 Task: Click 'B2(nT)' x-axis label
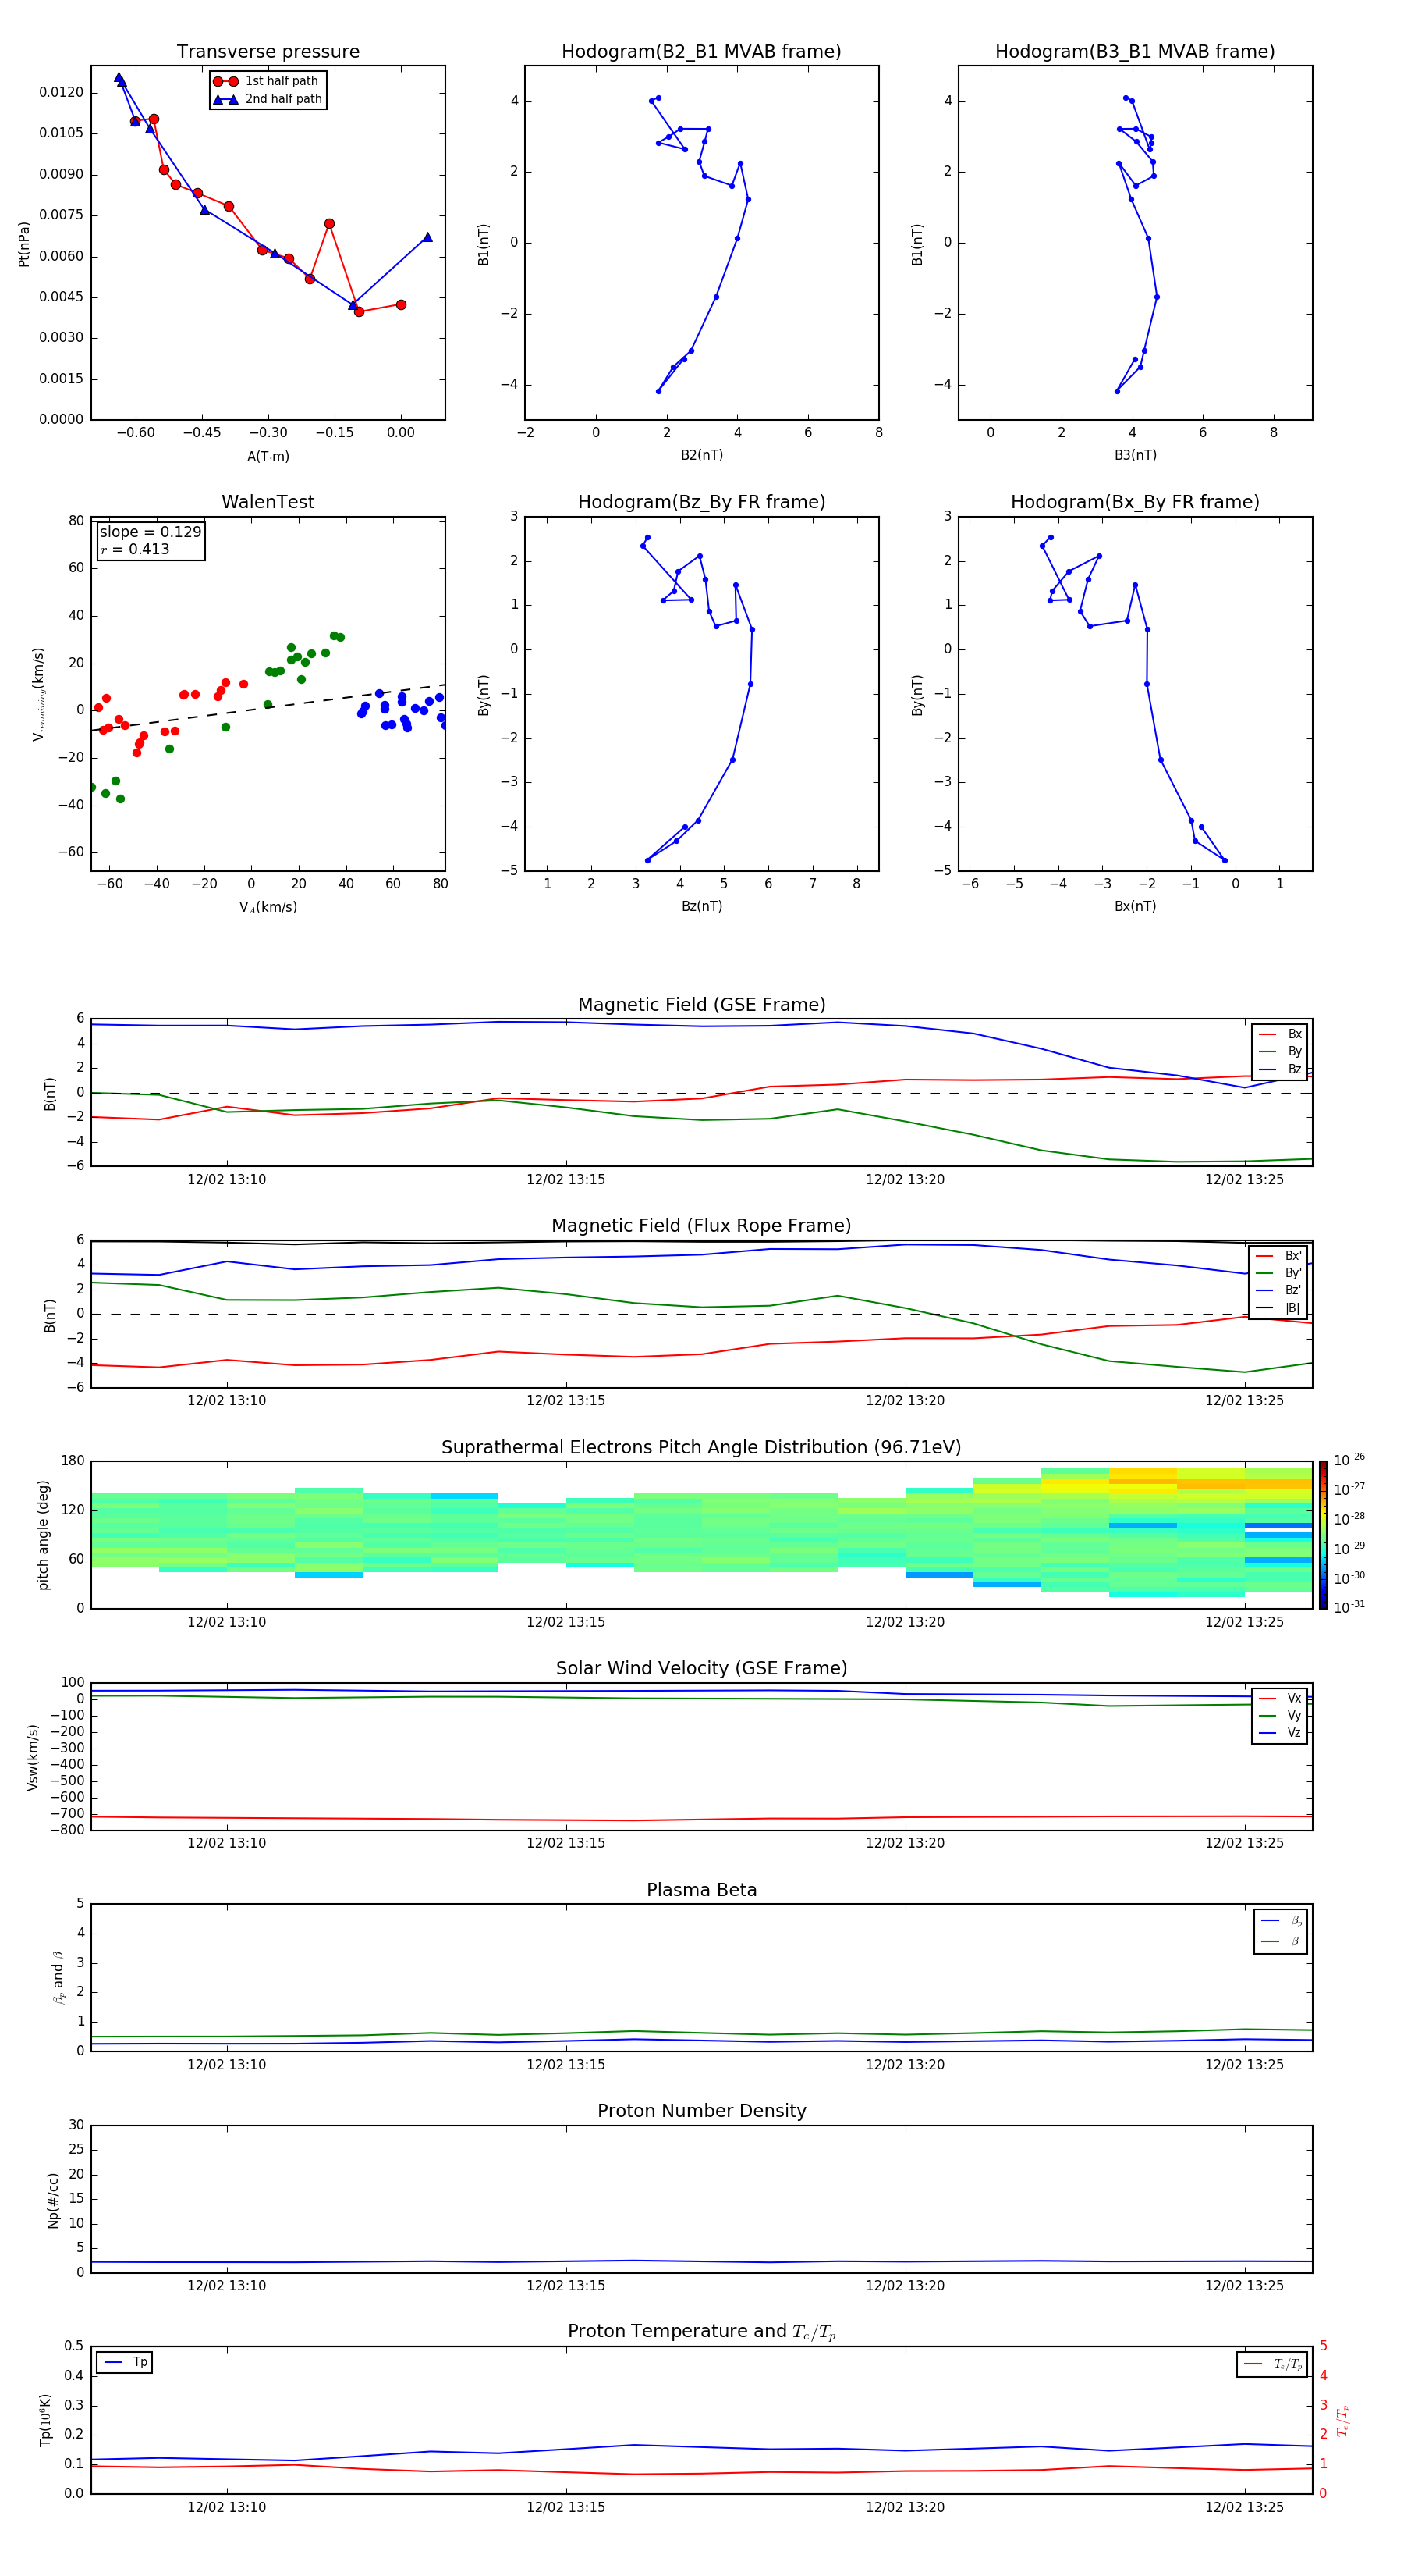701,455
